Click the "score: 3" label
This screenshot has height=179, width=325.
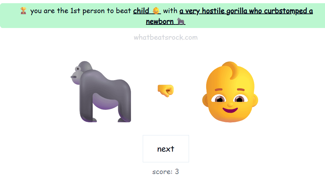click(166, 172)
